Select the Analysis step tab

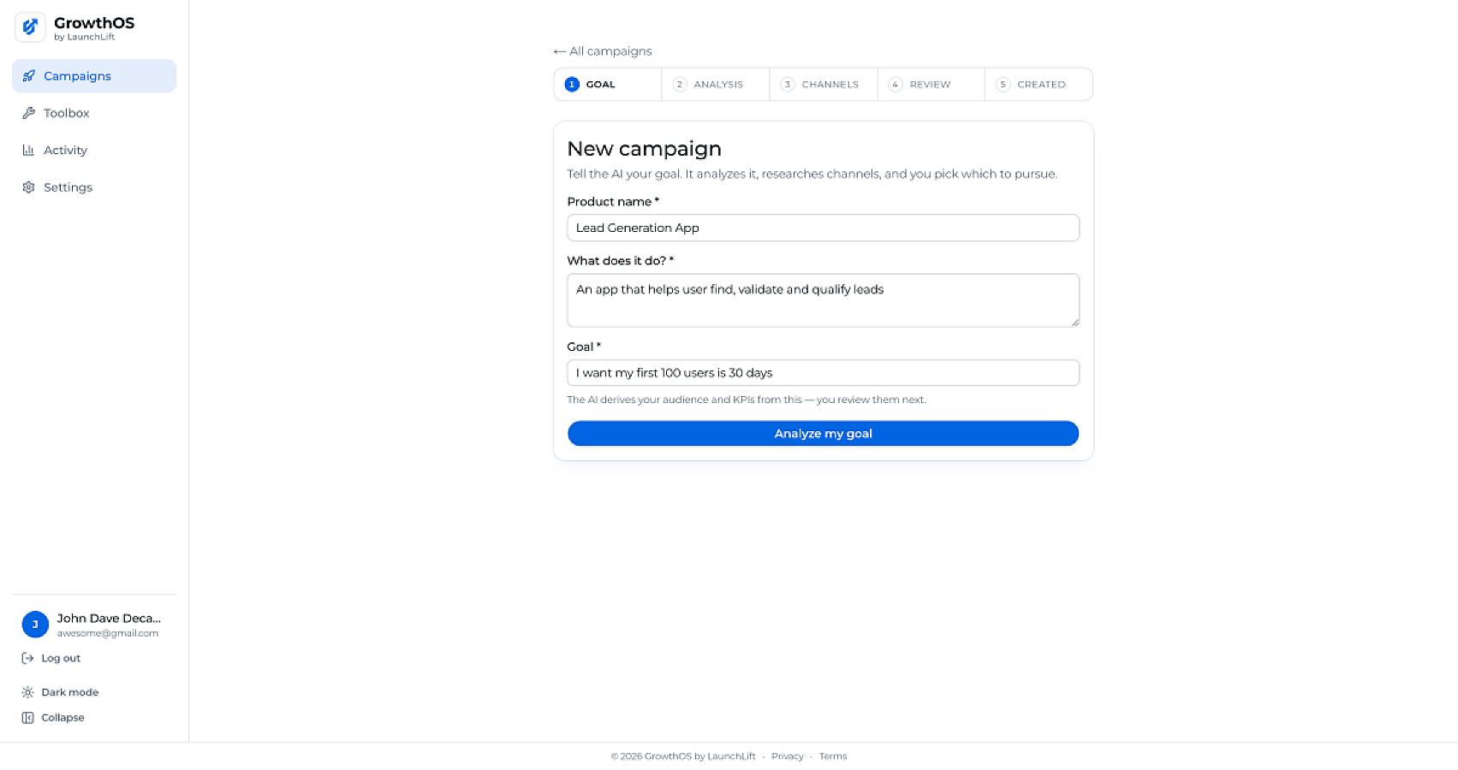click(x=715, y=84)
